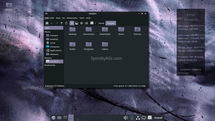This screenshot has height=121, width=215.
Task: Open the File menu
Action: [x=47, y=18]
